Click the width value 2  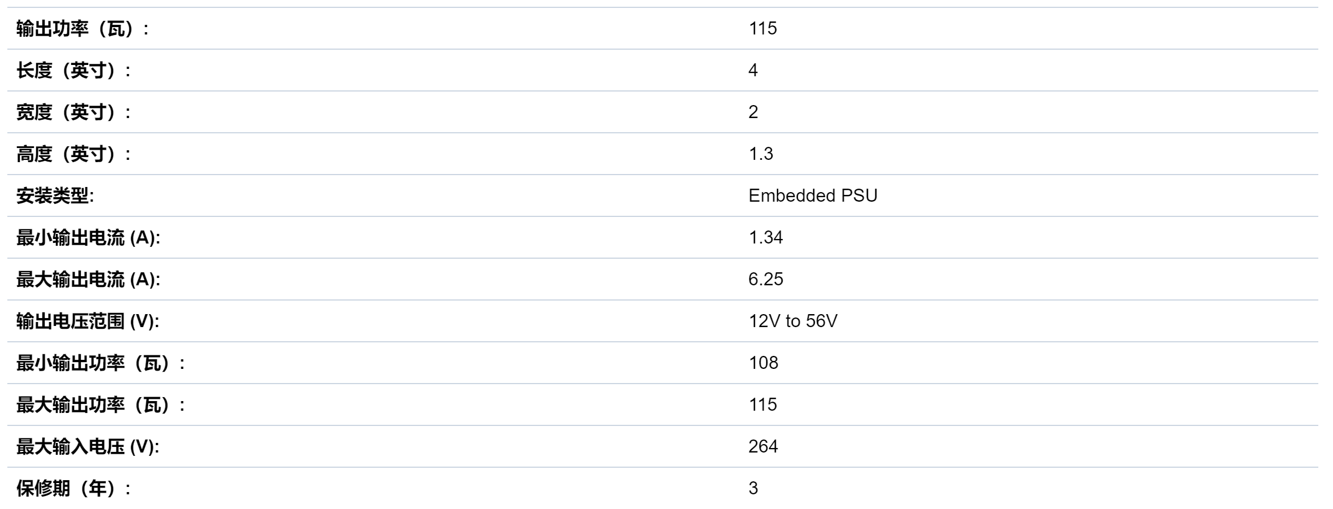pyautogui.click(x=753, y=112)
